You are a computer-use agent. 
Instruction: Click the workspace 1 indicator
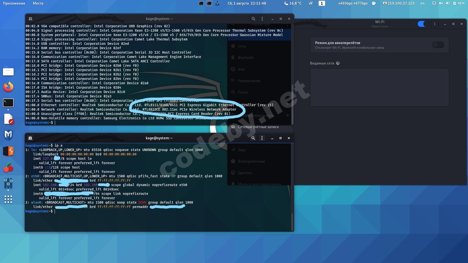[x=321, y=3]
